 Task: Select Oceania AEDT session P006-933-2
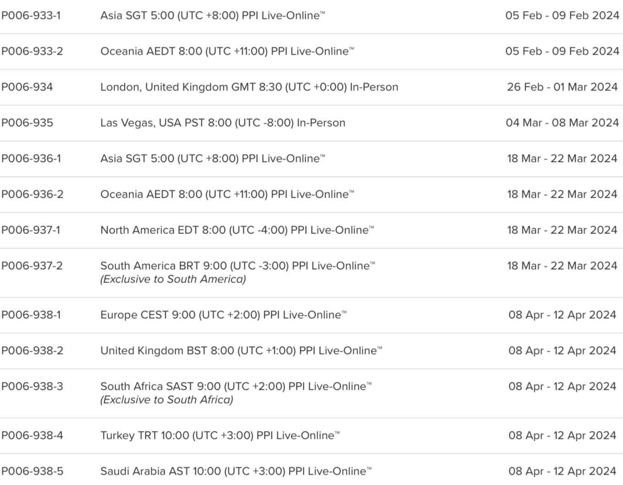pos(227,51)
